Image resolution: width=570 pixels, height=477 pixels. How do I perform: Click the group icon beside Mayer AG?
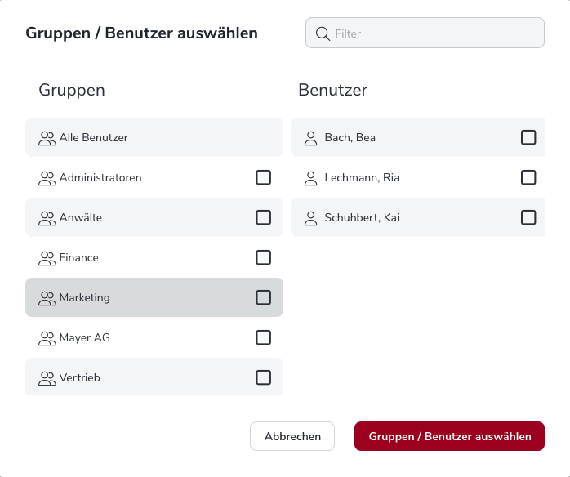[x=47, y=338]
